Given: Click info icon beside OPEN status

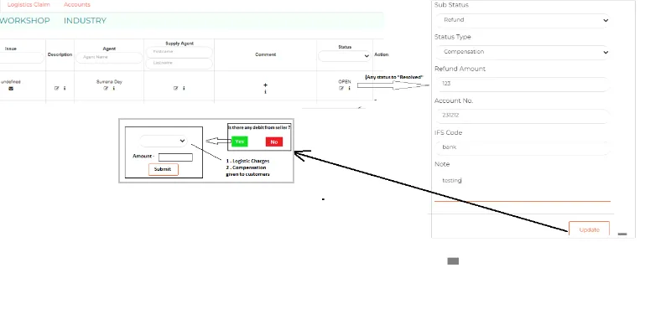Looking at the screenshot, I should coord(349,88).
